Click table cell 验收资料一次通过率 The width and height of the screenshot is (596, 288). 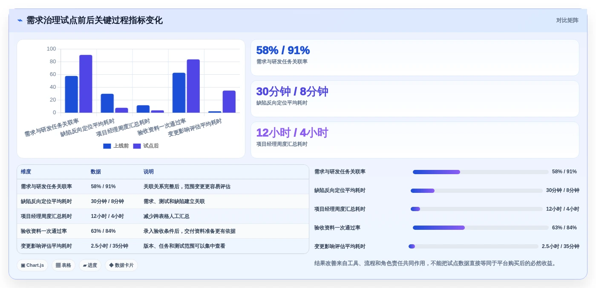pos(44,231)
